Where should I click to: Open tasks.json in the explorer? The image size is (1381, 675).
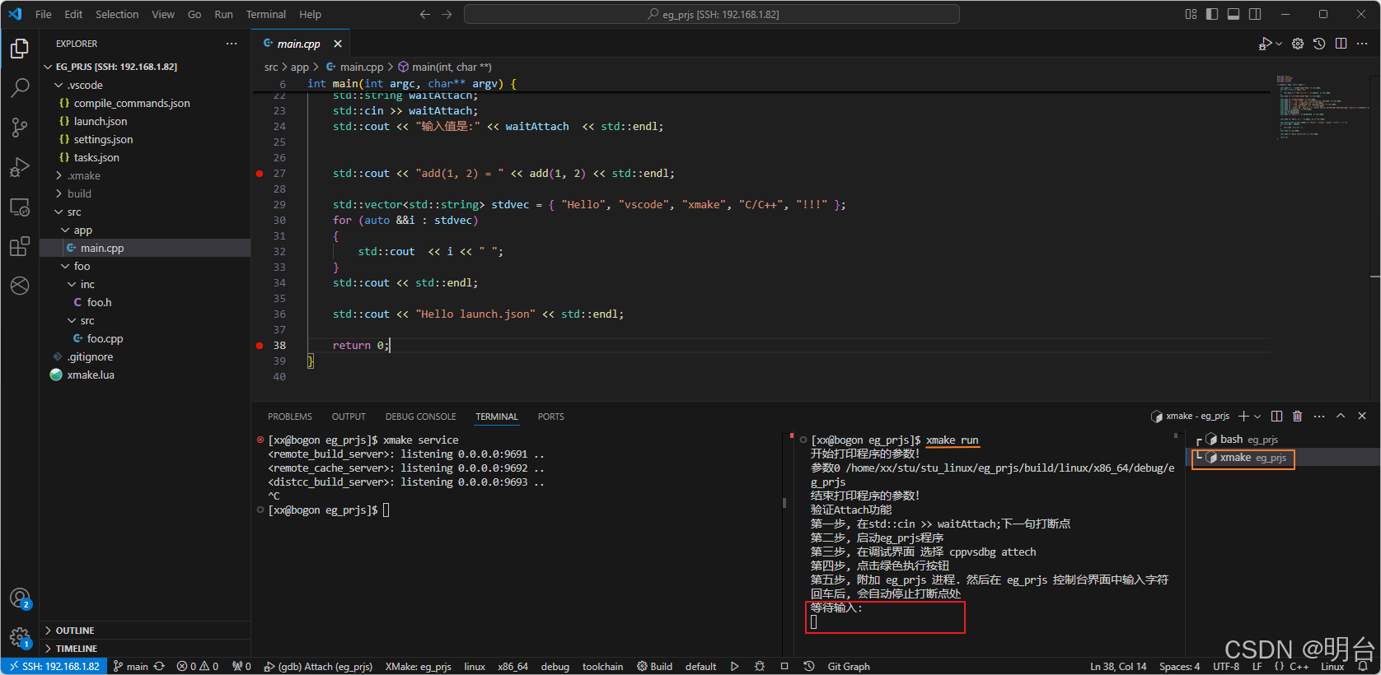[145, 157]
